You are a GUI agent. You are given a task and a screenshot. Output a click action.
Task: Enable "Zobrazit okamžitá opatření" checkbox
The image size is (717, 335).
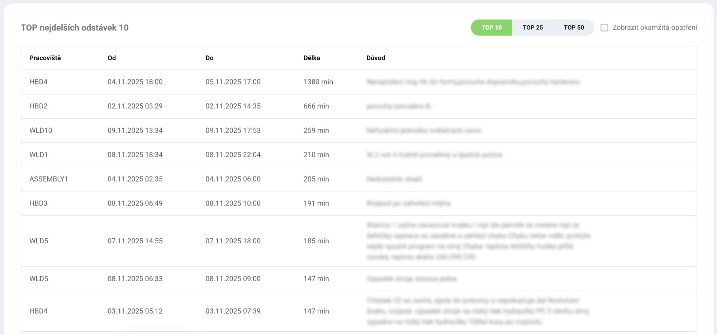[604, 27]
